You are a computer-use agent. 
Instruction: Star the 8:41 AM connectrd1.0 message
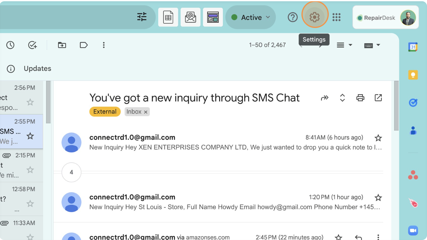pos(378,138)
